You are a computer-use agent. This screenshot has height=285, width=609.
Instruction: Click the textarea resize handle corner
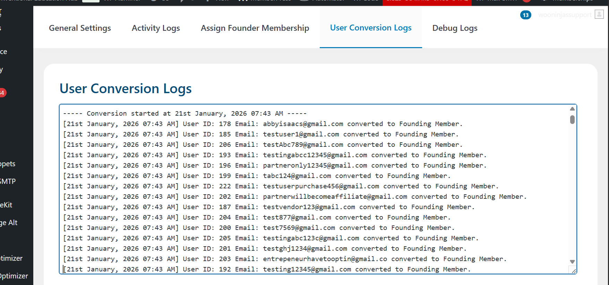coord(574,271)
